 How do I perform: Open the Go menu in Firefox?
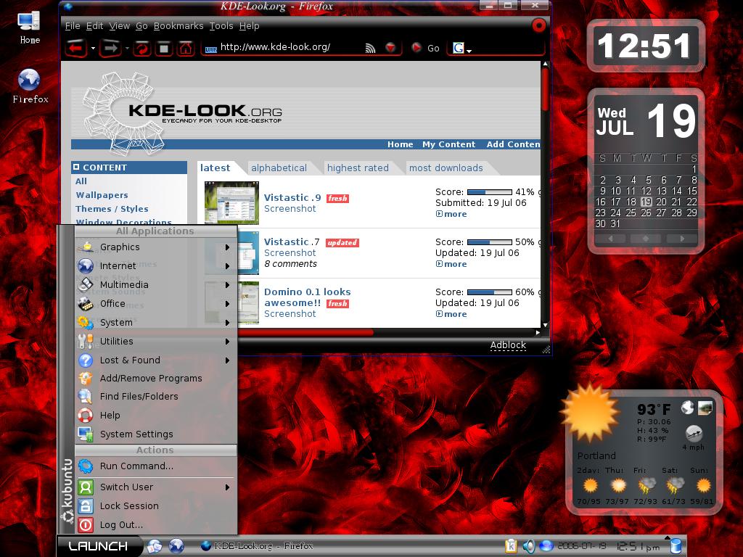tap(141, 26)
